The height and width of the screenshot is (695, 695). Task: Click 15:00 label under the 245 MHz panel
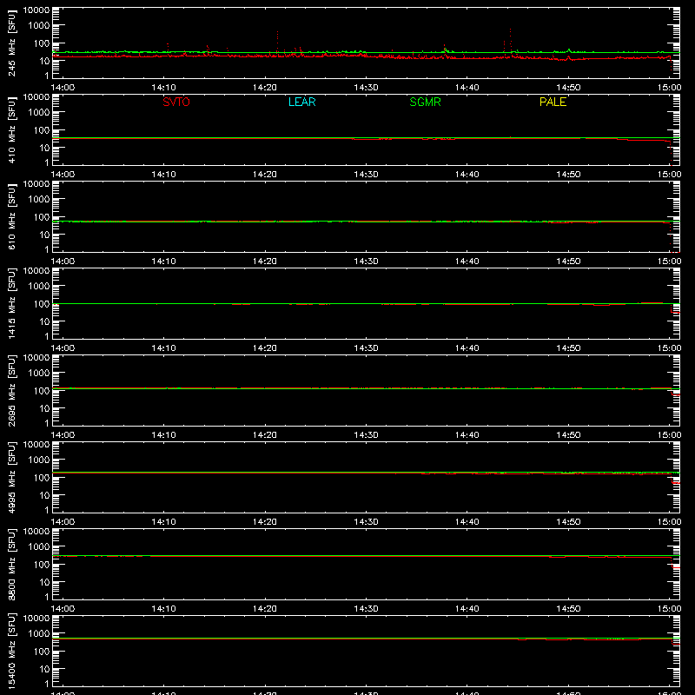[x=669, y=88]
